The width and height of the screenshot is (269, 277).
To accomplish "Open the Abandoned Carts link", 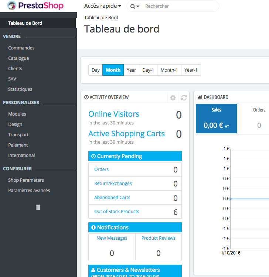I will (112, 198).
